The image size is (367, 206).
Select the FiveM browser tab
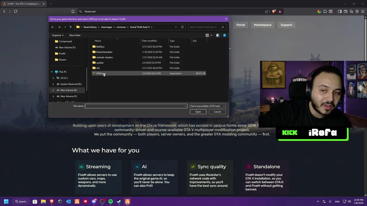[24, 4]
